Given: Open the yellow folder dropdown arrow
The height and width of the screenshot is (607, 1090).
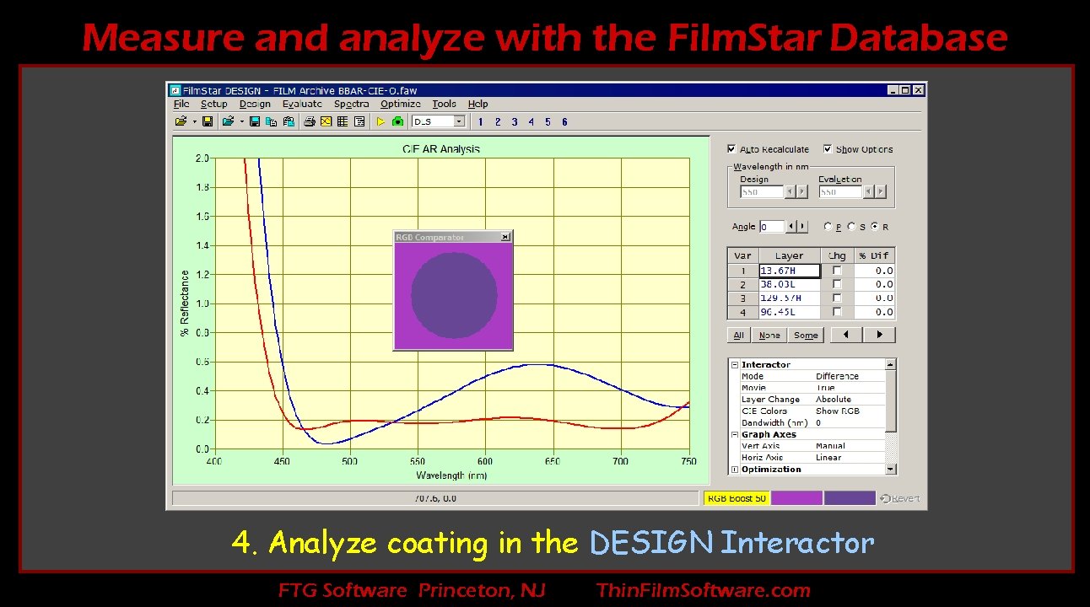Looking at the screenshot, I should pyautogui.click(x=194, y=121).
